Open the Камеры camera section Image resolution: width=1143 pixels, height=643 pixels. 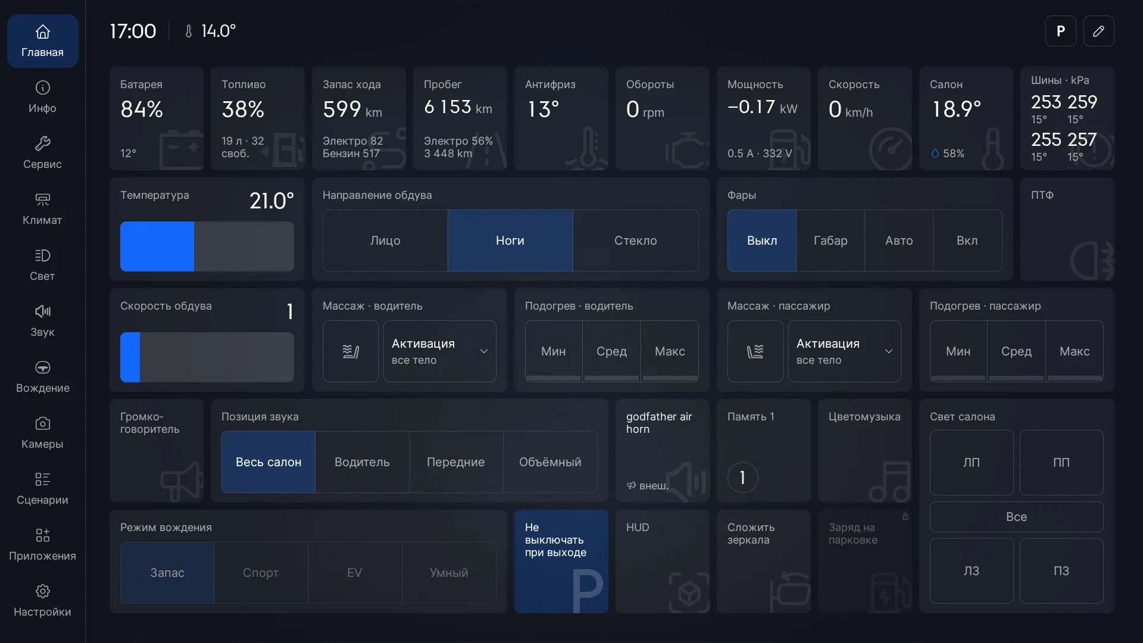[x=42, y=433]
